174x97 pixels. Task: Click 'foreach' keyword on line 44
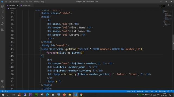(x=52, y=53)
